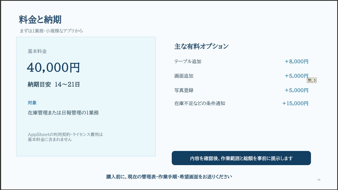Select the price 40,000円
Image resolution: width=338 pixels, height=190 pixels.
[x=53, y=67]
